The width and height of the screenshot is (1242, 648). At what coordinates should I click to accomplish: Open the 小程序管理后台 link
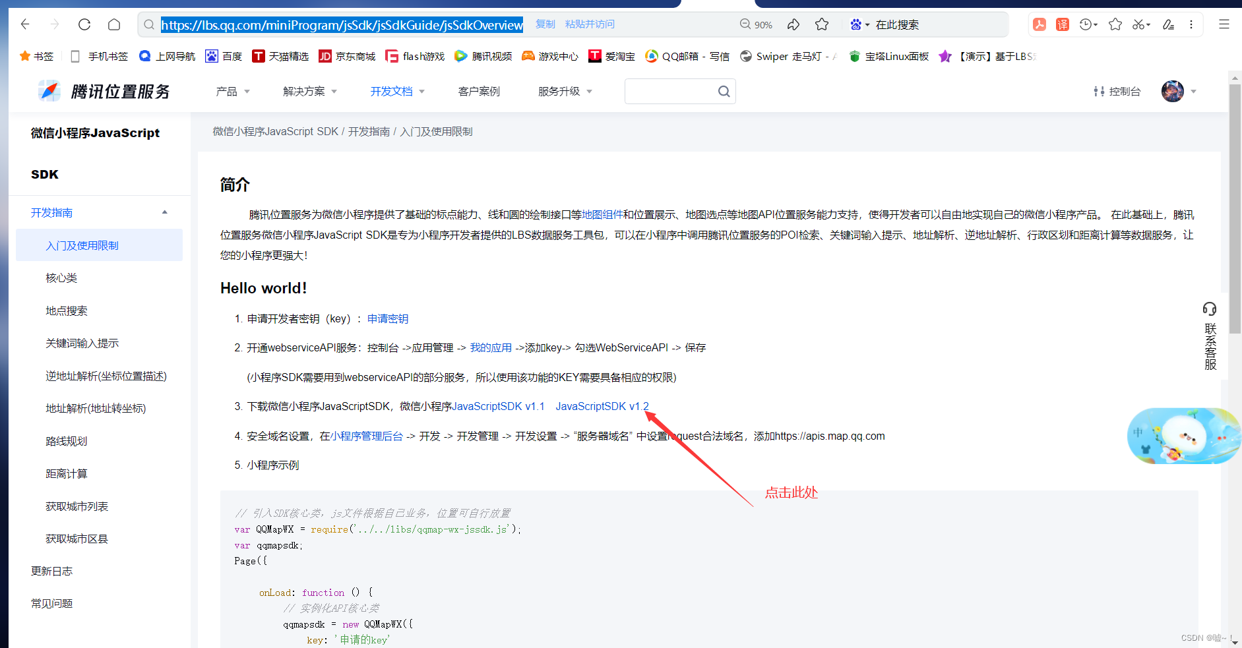click(367, 436)
